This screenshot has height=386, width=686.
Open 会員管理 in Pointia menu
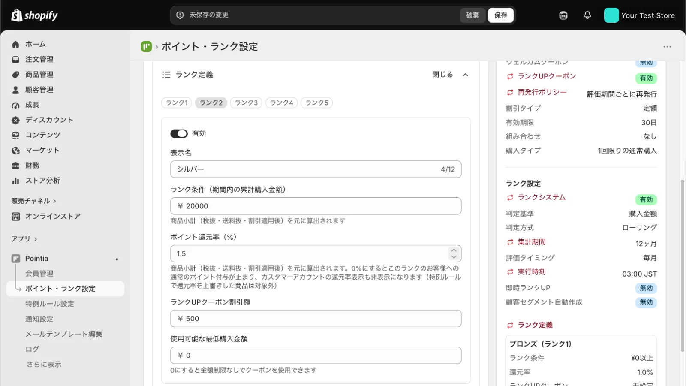click(x=39, y=274)
